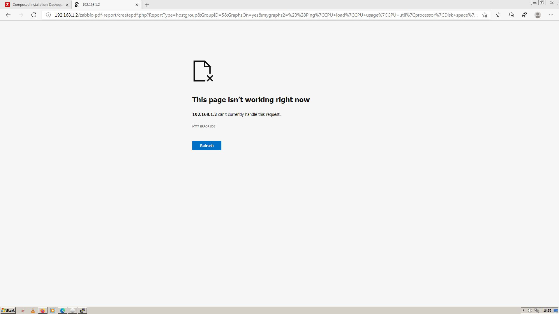This screenshot has width=559, height=314.
Task: Show hidden system tray icons
Action: (x=523, y=311)
